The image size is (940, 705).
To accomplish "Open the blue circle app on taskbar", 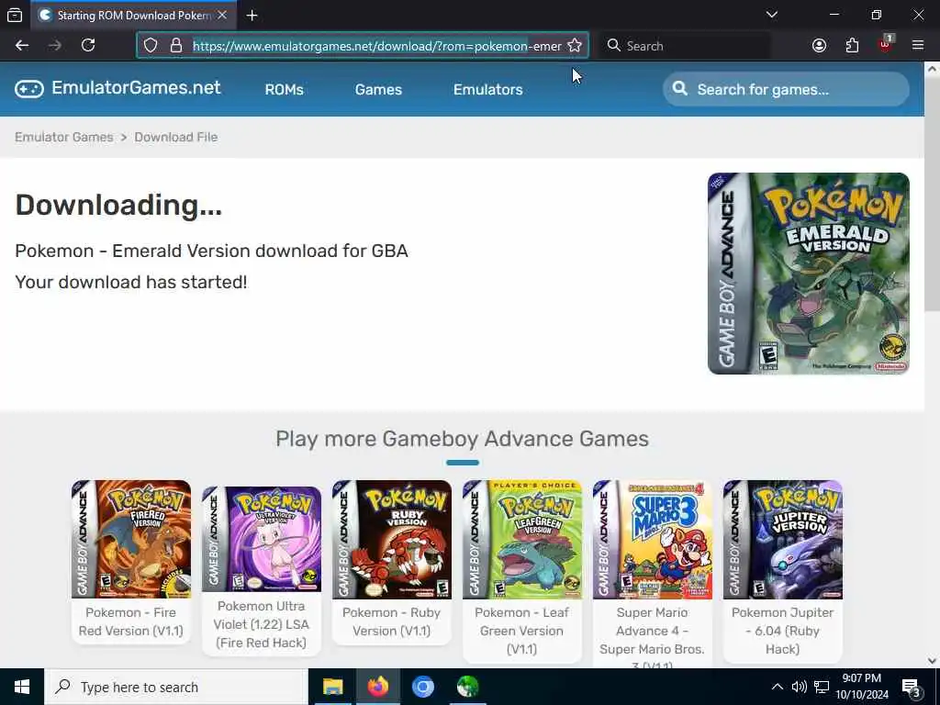I will (x=422, y=687).
